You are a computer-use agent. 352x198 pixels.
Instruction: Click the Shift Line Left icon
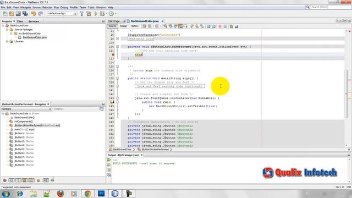pyautogui.click(x=208, y=26)
